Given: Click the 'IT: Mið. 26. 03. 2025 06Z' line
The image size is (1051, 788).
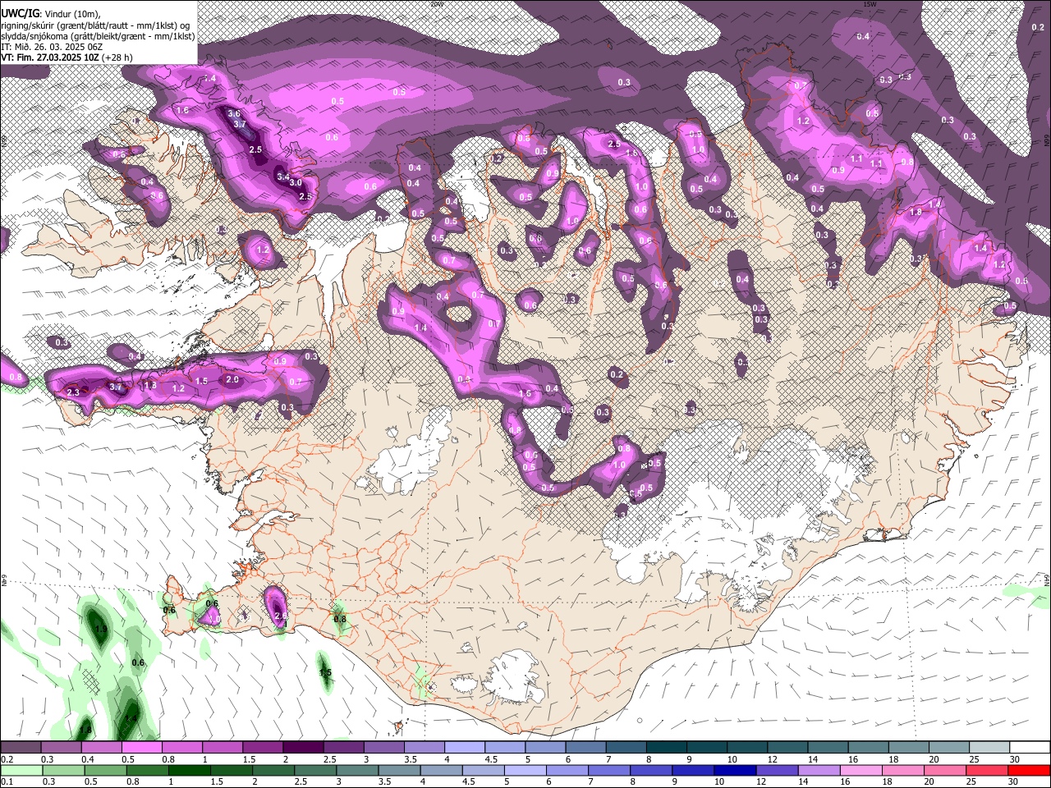Looking at the screenshot, I should tap(51, 47).
